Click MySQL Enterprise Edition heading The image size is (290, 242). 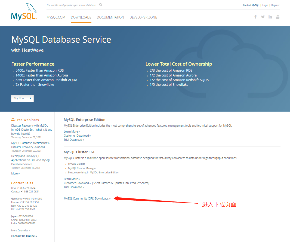[x=85, y=120]
